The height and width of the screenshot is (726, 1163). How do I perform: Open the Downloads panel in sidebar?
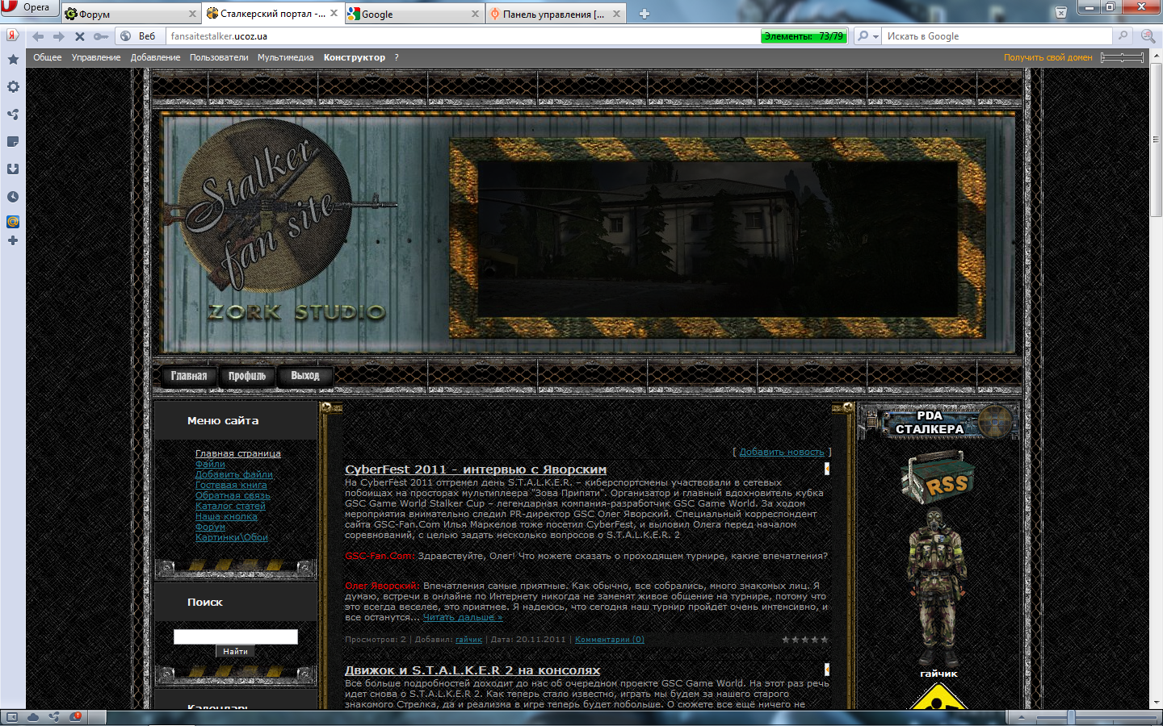(x=13, y=169)
